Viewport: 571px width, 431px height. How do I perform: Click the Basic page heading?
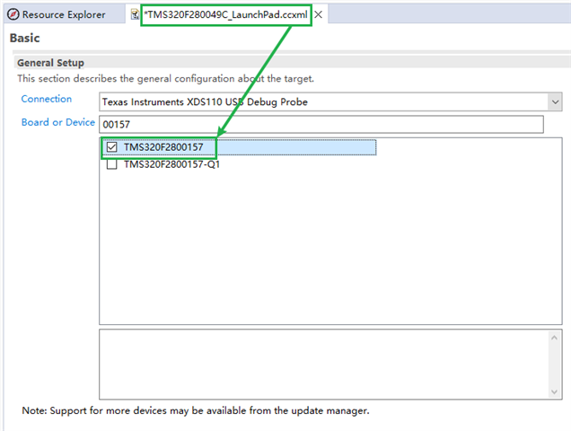(x=25, y=38)
